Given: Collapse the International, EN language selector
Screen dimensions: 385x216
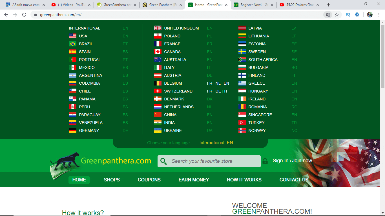Looking at the screenshot, I should [x=216, y=143].
